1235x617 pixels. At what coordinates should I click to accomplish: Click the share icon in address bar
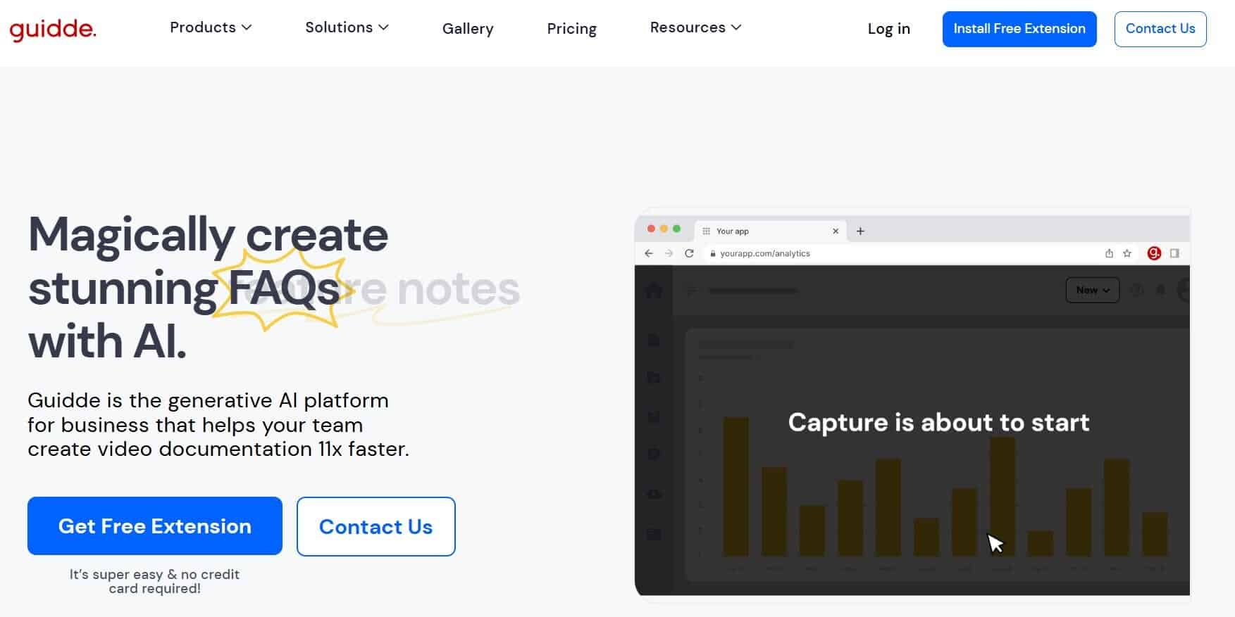(x=1109, y=253)
